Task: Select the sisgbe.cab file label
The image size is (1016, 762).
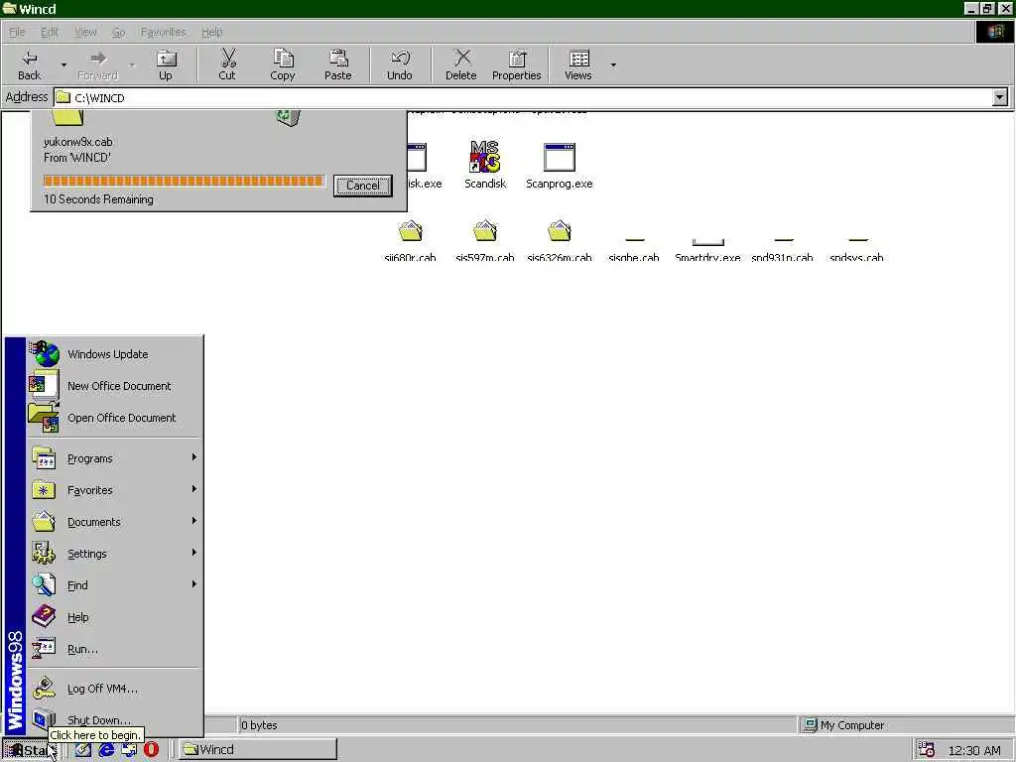Action: (634, 257)
